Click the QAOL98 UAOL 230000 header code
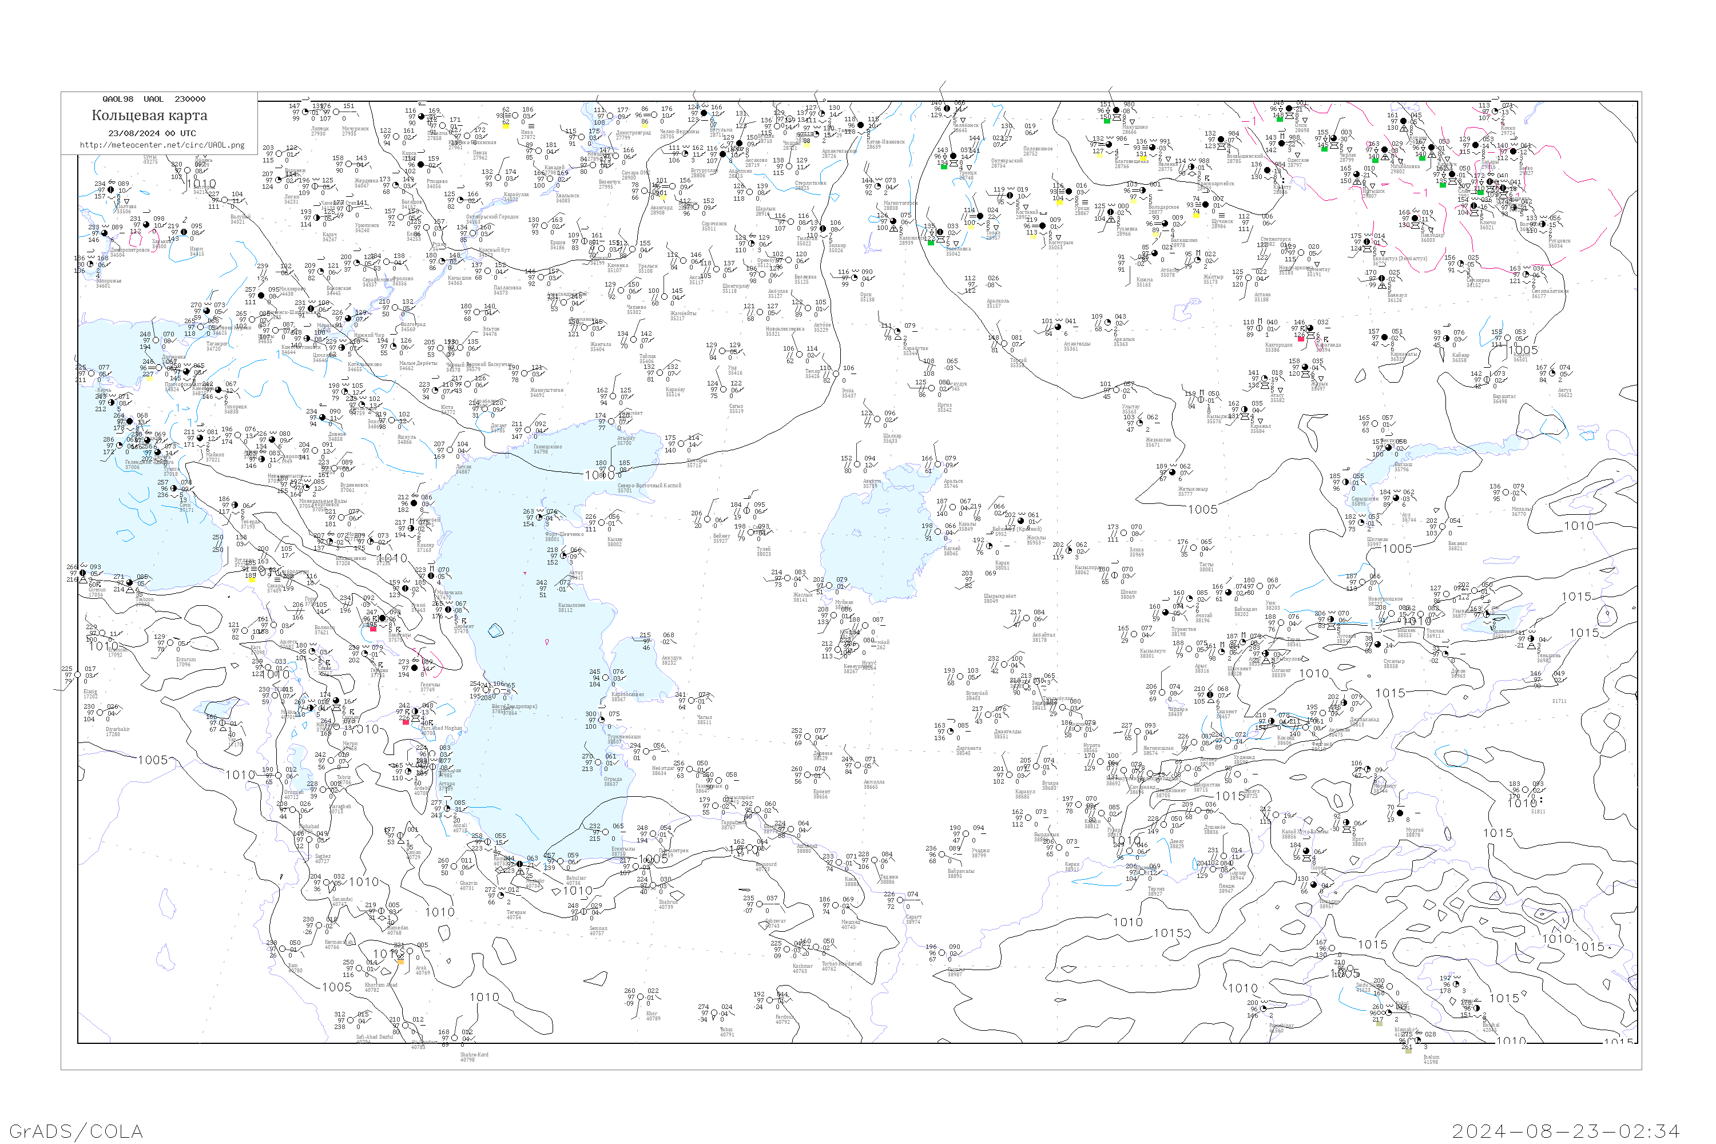 pos(153,99)
